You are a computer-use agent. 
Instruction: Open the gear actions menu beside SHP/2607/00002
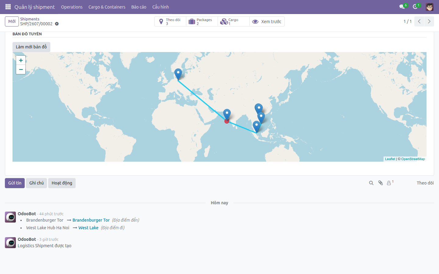[57, 24]
